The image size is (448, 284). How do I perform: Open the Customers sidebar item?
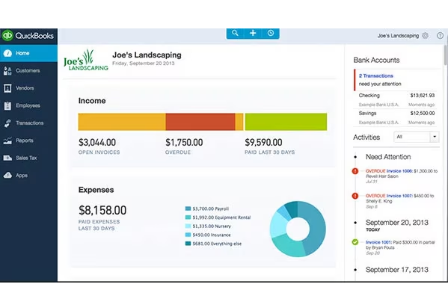28,70
